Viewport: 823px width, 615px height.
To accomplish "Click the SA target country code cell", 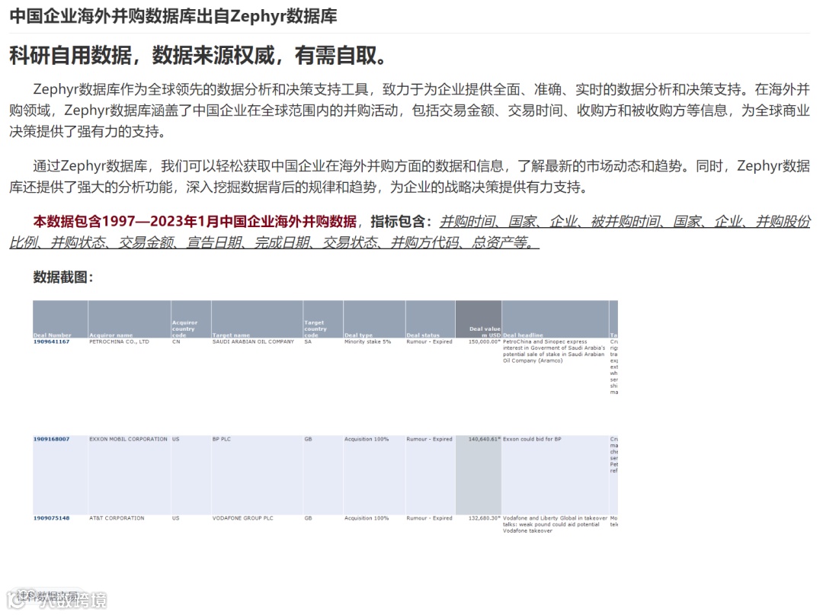I will pos(308,341).
